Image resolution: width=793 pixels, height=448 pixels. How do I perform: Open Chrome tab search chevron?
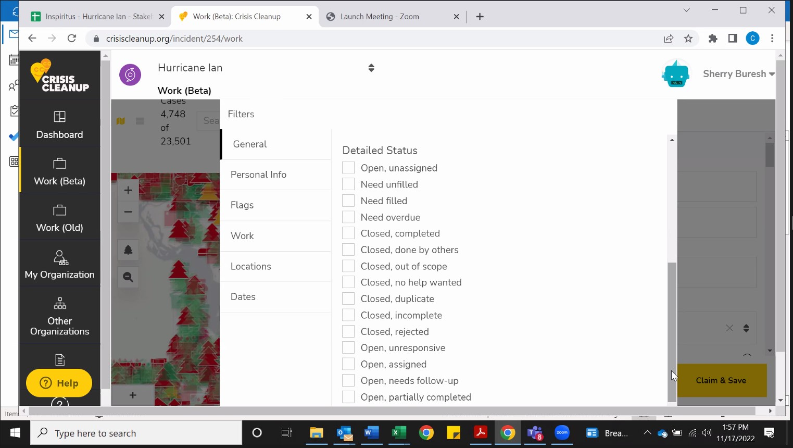click(x=686, y=10)
